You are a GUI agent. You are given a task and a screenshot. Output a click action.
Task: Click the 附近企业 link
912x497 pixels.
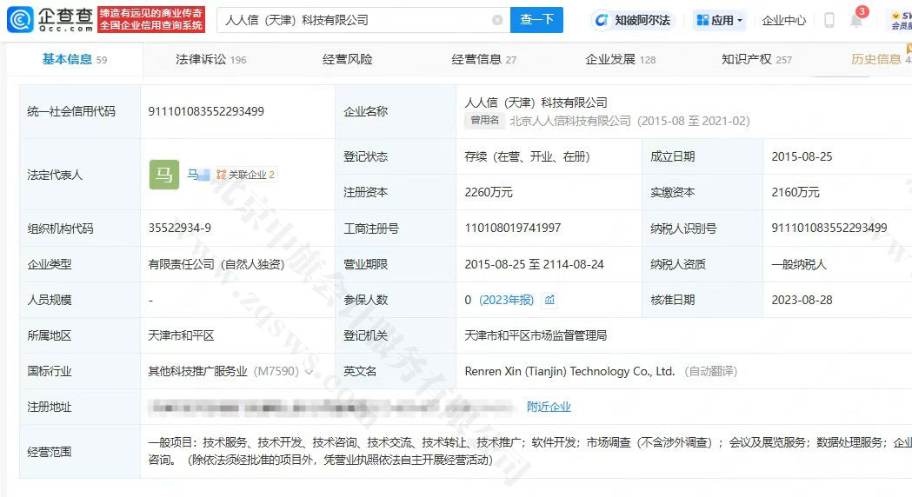549,407
